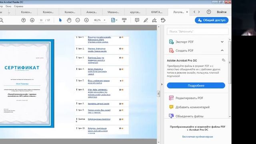Open the Окно menu
Screen dimensions: 256x144
click(x=8, y=6)
